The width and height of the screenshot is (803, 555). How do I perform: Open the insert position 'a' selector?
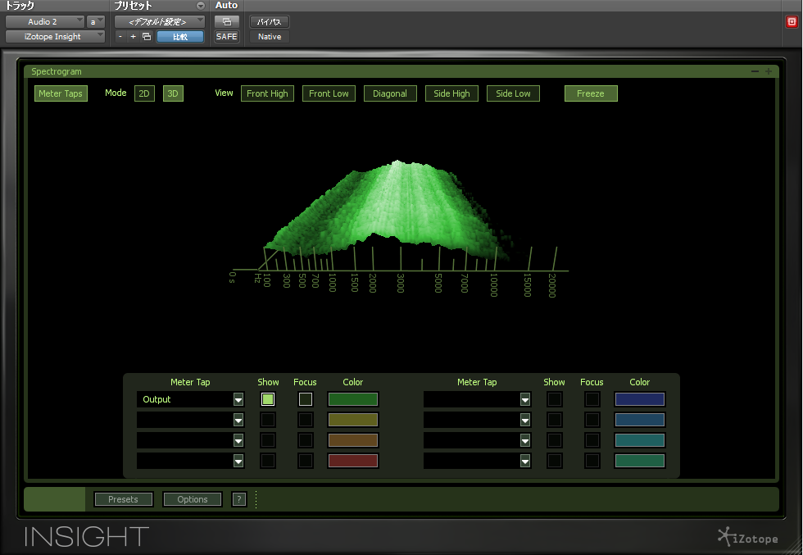(96, 21)
